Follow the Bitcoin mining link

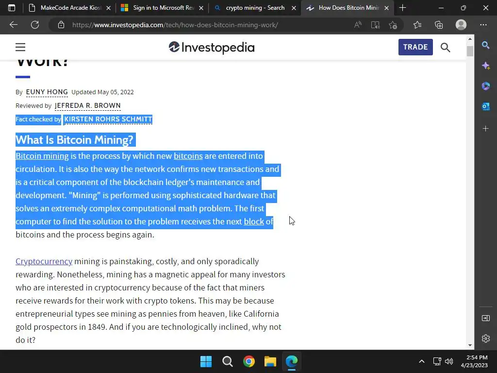click(42, 156)
